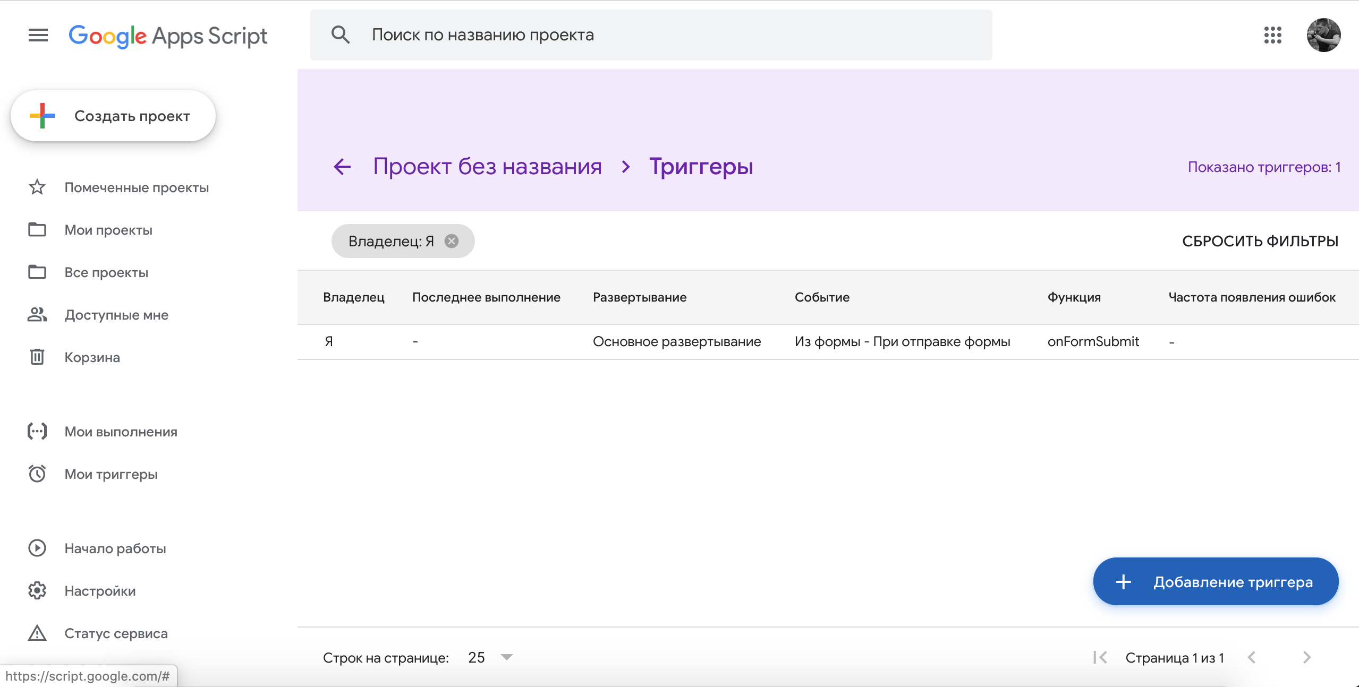
Task: Click the Настройки gear icon
Action: (x=37, y=590)
